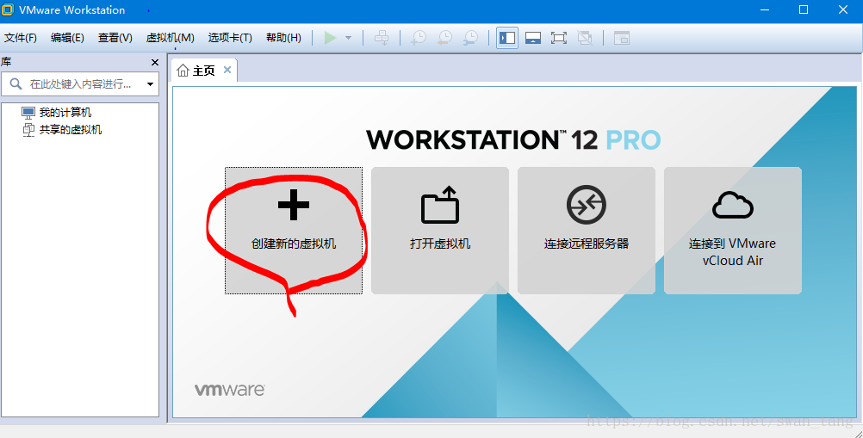The image size is (863, 438).
Task: Open the power options dropdown arrow
Action: click(x=348, y=38)
